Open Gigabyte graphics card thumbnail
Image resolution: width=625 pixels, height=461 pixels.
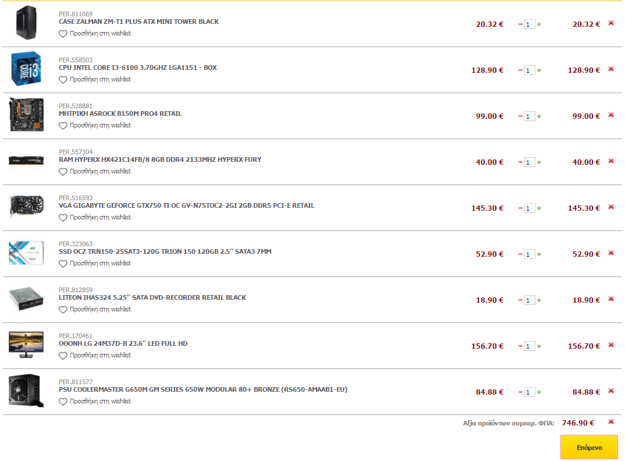(26, 206)
